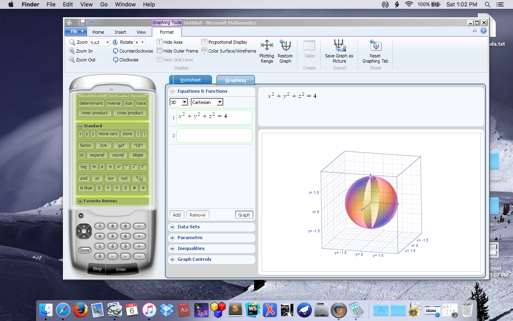The width and height of the screenshot is (513, 321).
Task: Click the second equation input field
Action: 214,135
